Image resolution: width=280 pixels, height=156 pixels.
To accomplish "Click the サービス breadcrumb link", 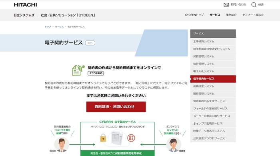I will click(59, 27).
